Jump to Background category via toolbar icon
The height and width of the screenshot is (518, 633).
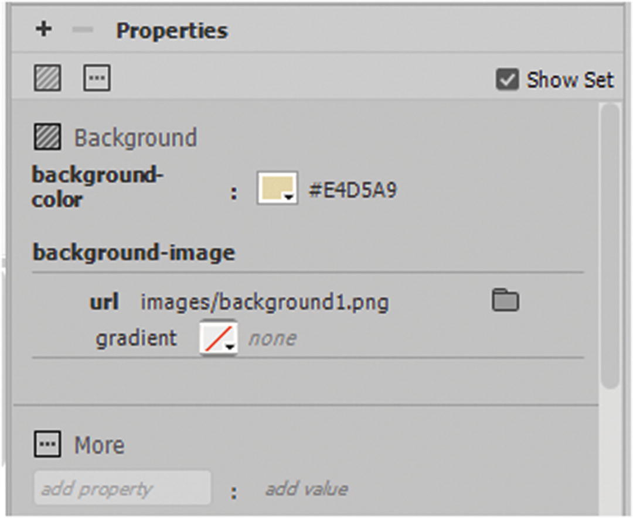(x=47, y=78)
